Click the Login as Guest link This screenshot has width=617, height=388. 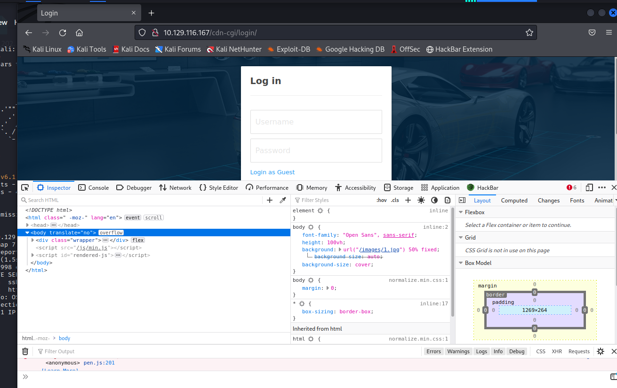(272, 172)
